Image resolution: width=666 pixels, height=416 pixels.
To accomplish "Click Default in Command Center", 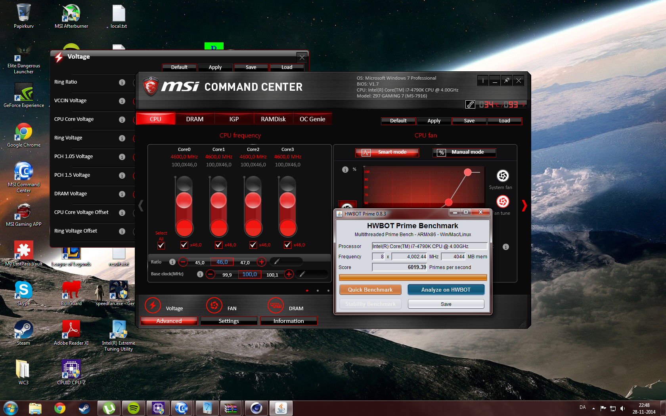I will click(x=398, y=121).
